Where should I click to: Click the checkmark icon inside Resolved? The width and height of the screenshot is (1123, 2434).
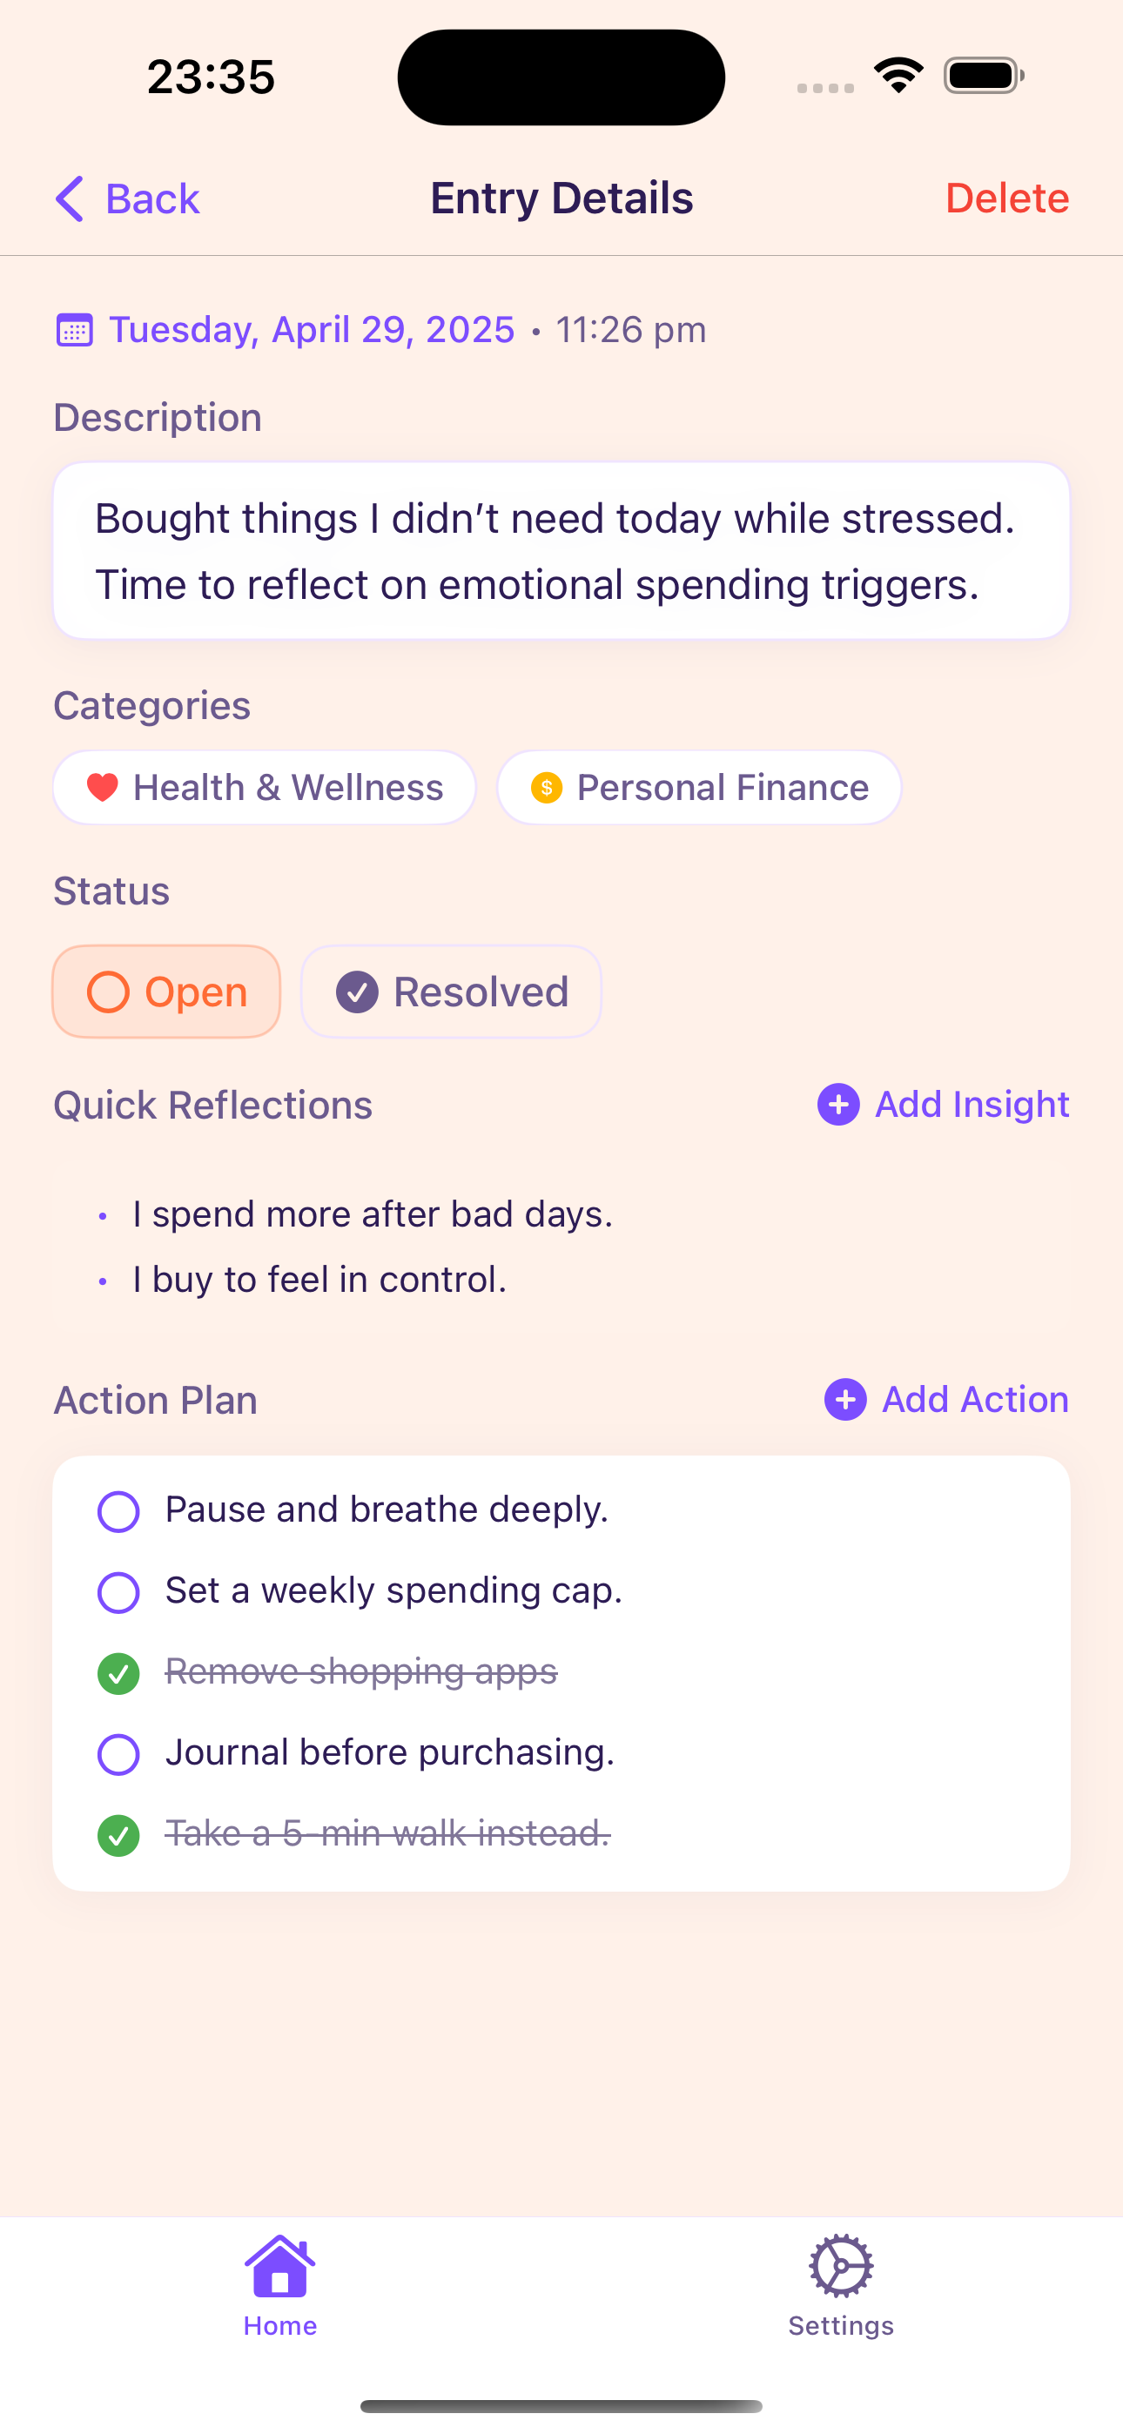coord(357,992)
